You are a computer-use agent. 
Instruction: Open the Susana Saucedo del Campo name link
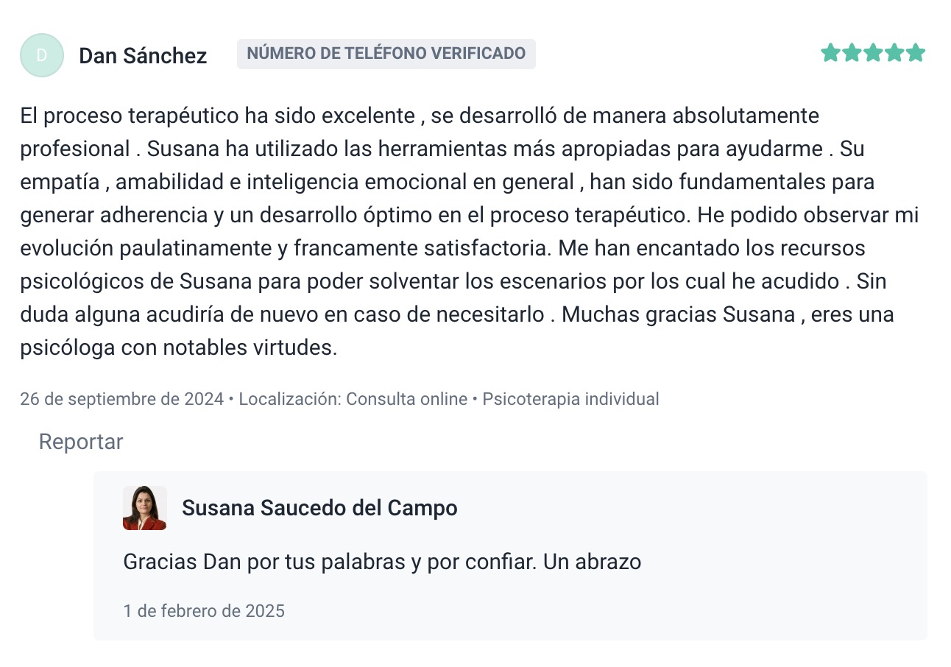pos(319,508)
